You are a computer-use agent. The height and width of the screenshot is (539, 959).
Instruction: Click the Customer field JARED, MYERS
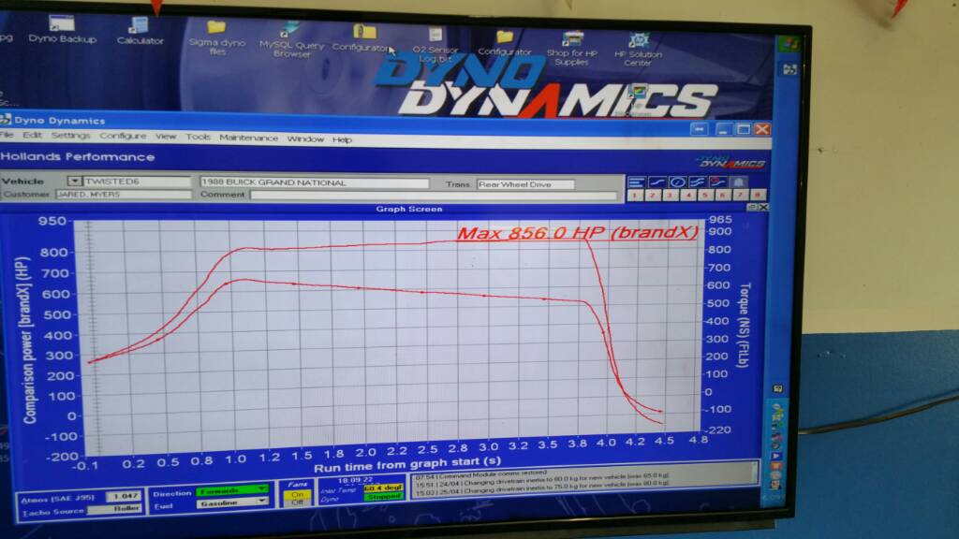(123, 195)
